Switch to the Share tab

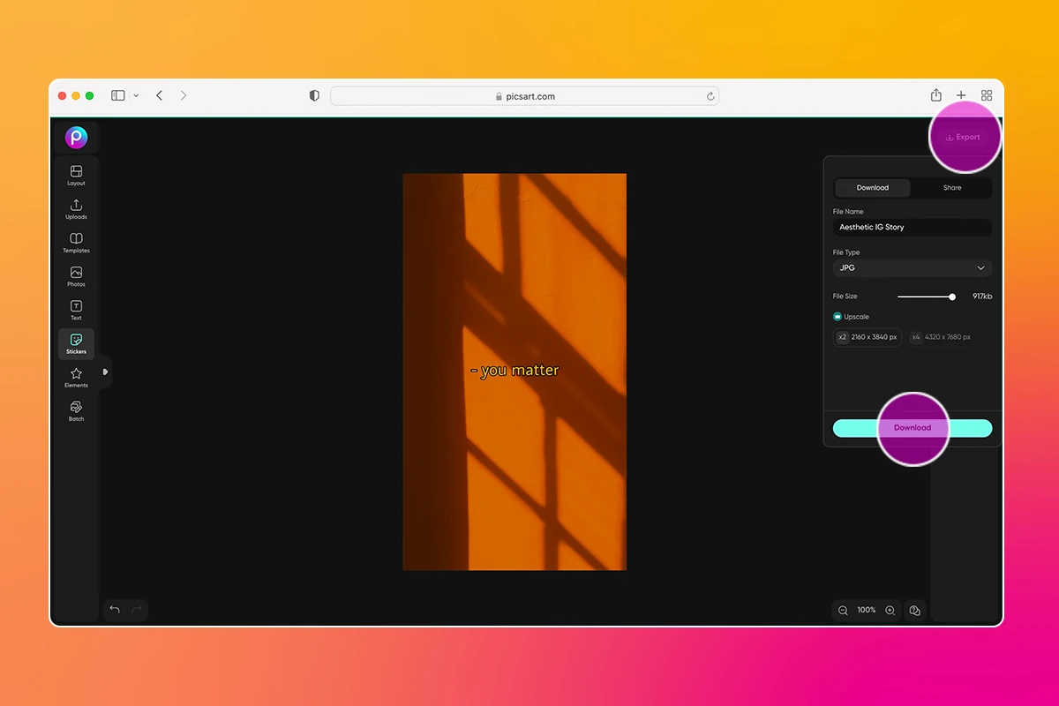[x=951, y=187]
